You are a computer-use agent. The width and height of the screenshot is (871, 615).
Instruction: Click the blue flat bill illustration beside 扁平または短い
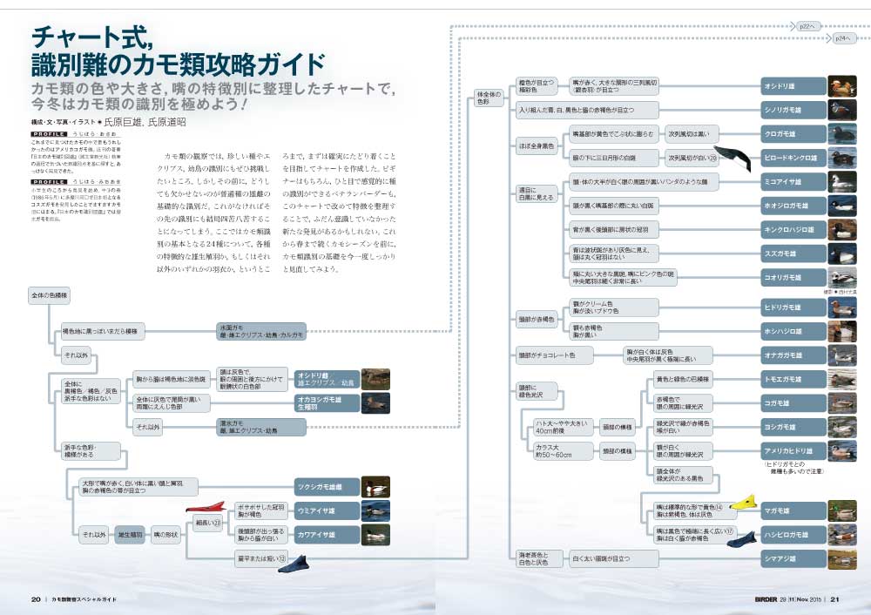coord(293,564)
